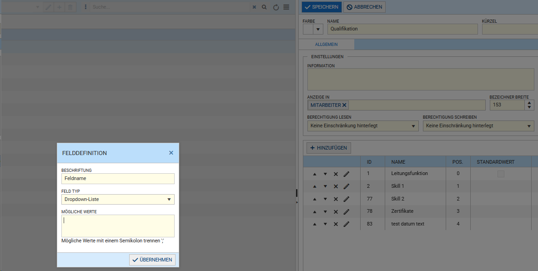
Task: Click the pencil edit icon in top toolbar
Action: click(x=48, y=7)
